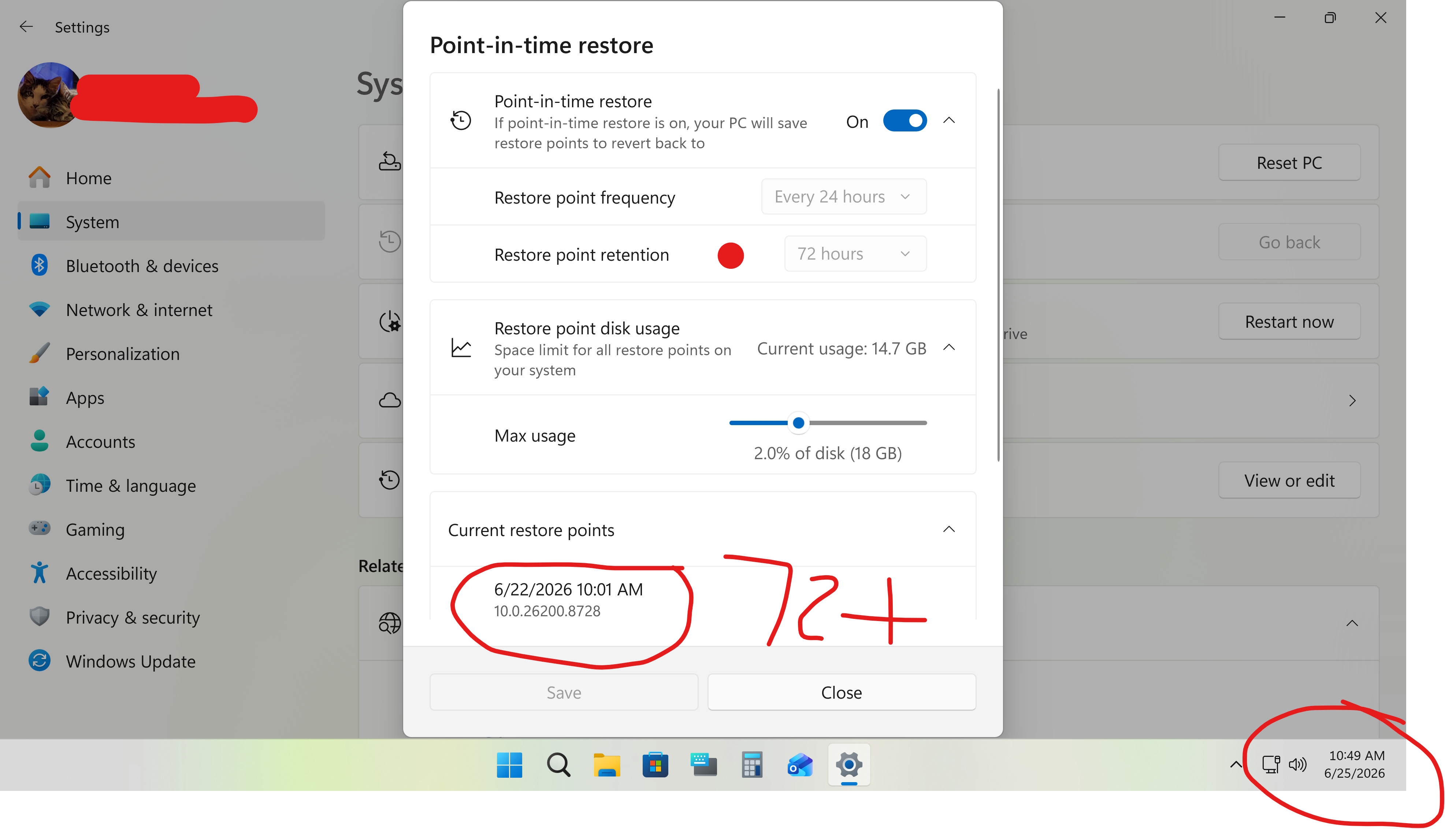
Task: Click the Close button in the dialog
Action: (842, 692)
